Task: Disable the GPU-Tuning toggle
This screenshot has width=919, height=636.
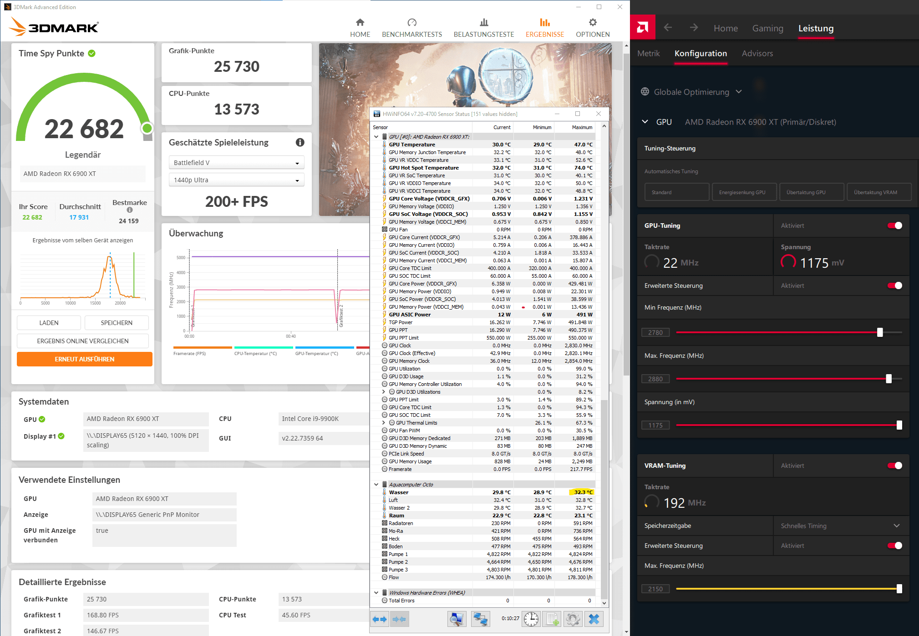Action: (894, 225)
